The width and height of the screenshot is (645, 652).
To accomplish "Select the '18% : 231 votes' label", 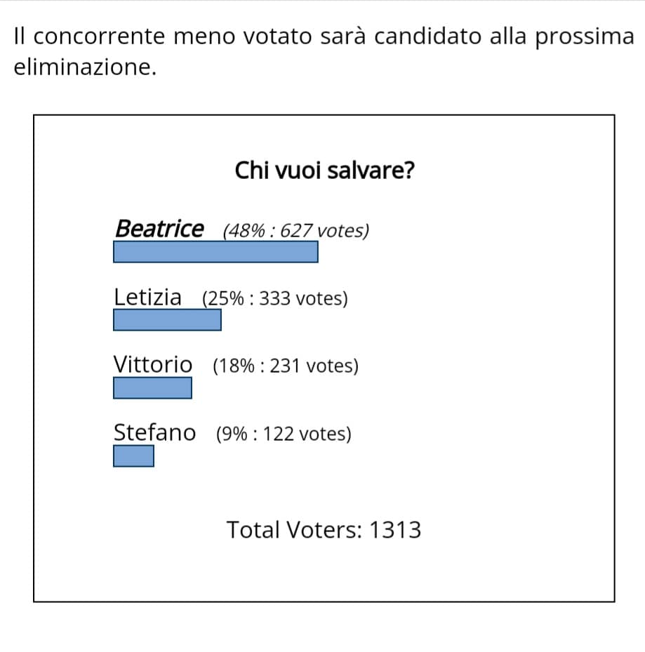I will [285, 366].
